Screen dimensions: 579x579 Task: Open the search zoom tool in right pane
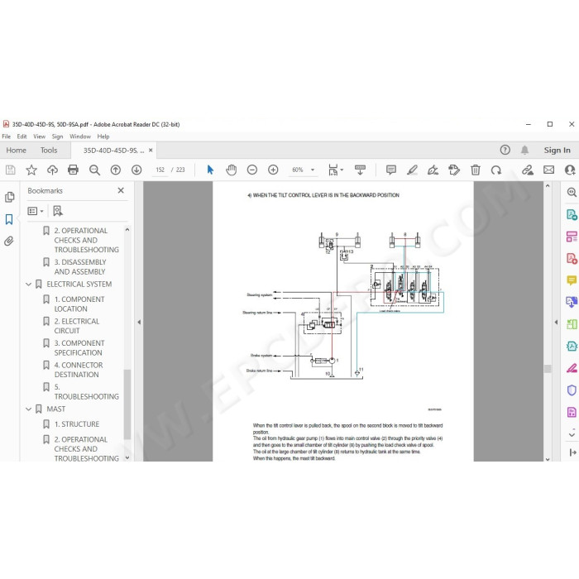click(572, 192)
